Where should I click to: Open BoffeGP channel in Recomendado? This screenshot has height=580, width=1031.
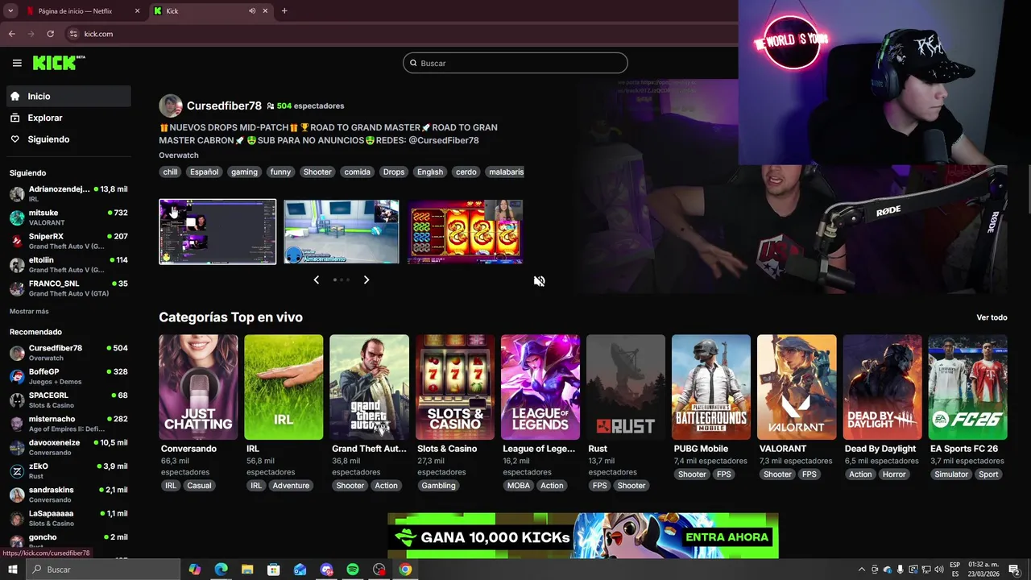pos(68,376)
